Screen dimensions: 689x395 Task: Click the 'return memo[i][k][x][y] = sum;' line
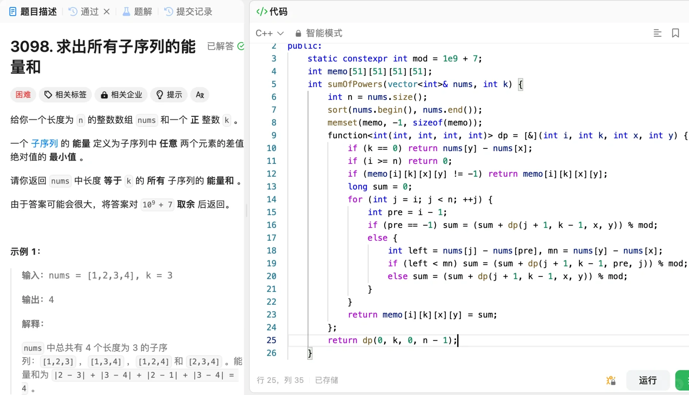(422, 315)
